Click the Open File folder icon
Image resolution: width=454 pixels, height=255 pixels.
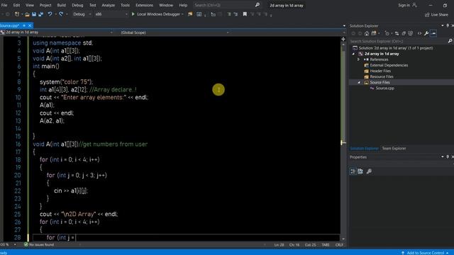27,14
